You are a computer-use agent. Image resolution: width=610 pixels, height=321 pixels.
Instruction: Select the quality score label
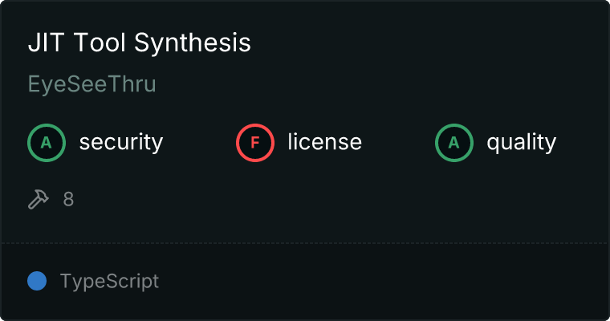[521, 143]
